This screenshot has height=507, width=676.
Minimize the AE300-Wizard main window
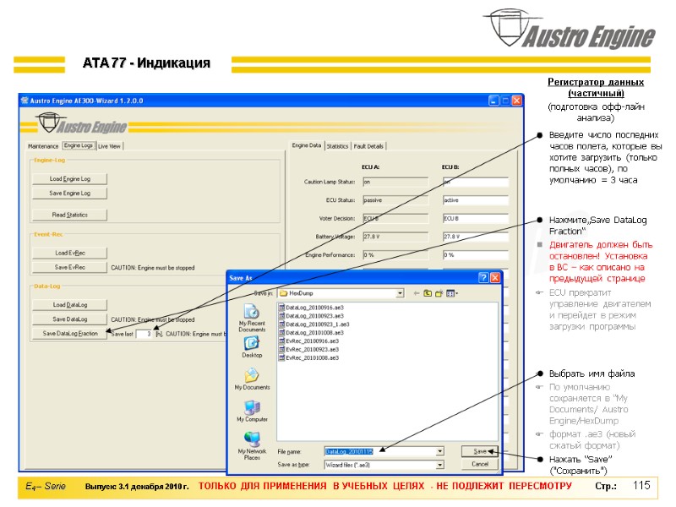point(493,101)
